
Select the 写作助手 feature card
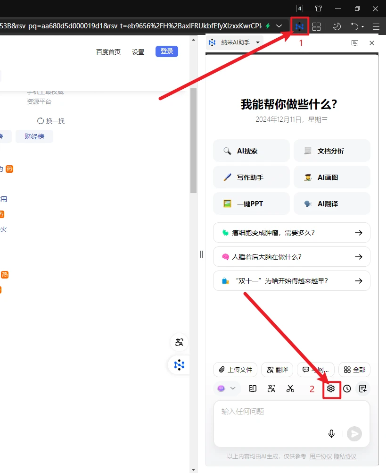point(251,177)
